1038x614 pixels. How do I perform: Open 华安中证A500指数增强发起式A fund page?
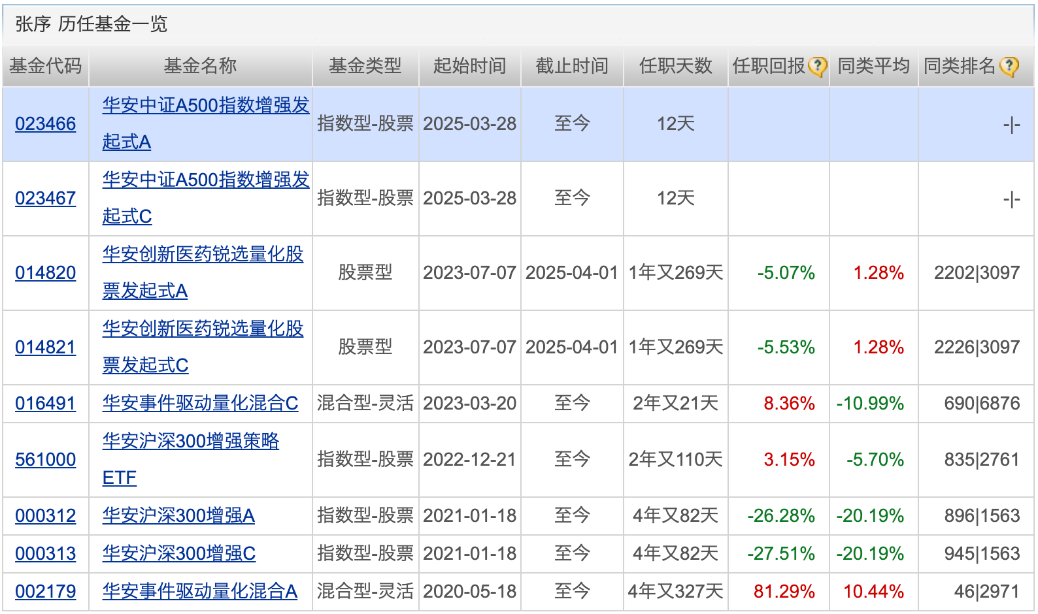click(205, 123)
